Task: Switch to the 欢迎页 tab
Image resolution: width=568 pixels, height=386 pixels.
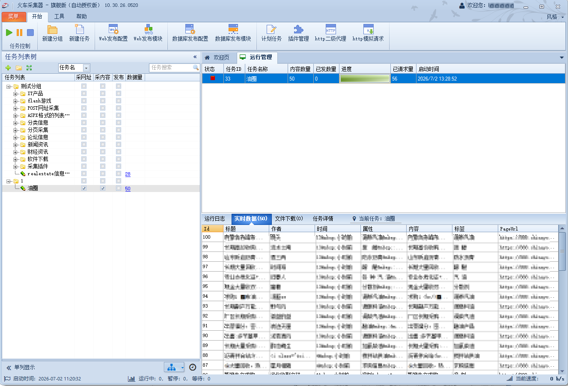Action: coord(218,57)
